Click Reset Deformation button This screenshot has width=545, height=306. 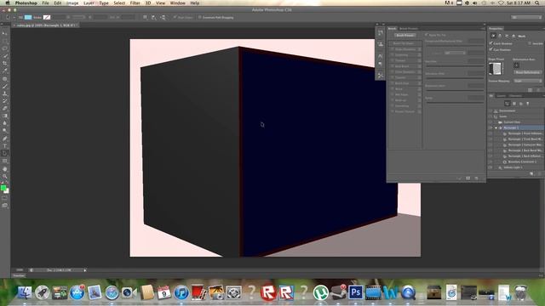[x=528, y=72]
